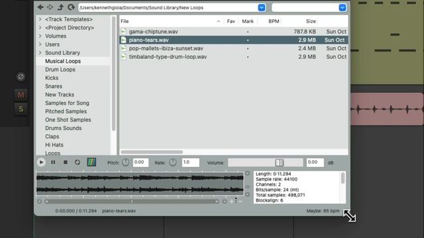Click the Rate value field showing 1.0

(x=190, y=163)
